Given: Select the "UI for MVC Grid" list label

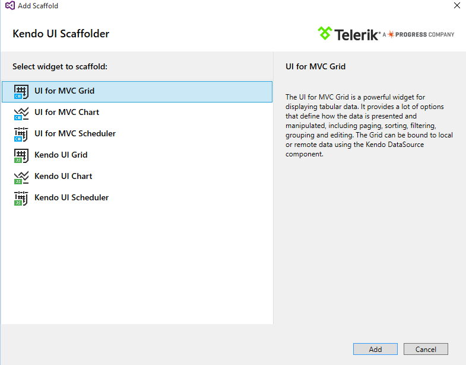Looking at the screenshot, I should (65, 91).
